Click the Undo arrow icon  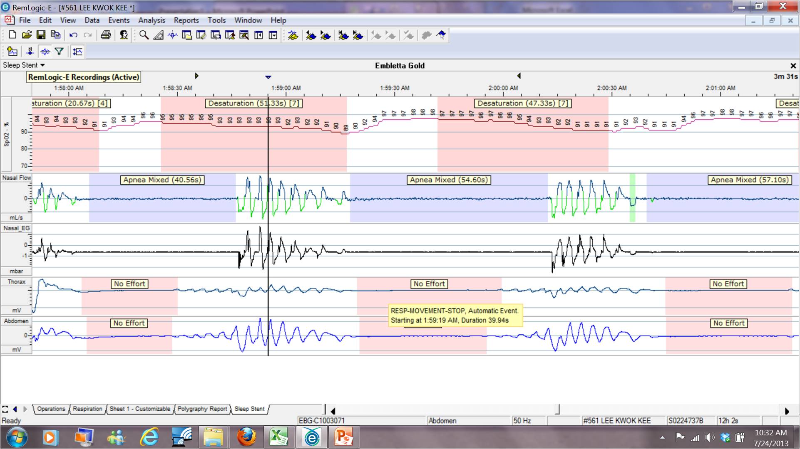click(x=74, y=35)
